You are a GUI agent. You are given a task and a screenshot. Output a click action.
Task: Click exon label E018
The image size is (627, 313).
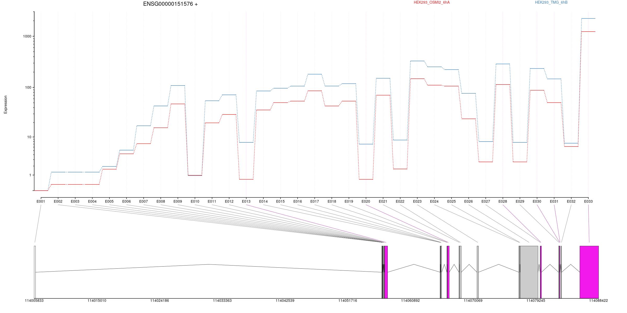(332, 201)
